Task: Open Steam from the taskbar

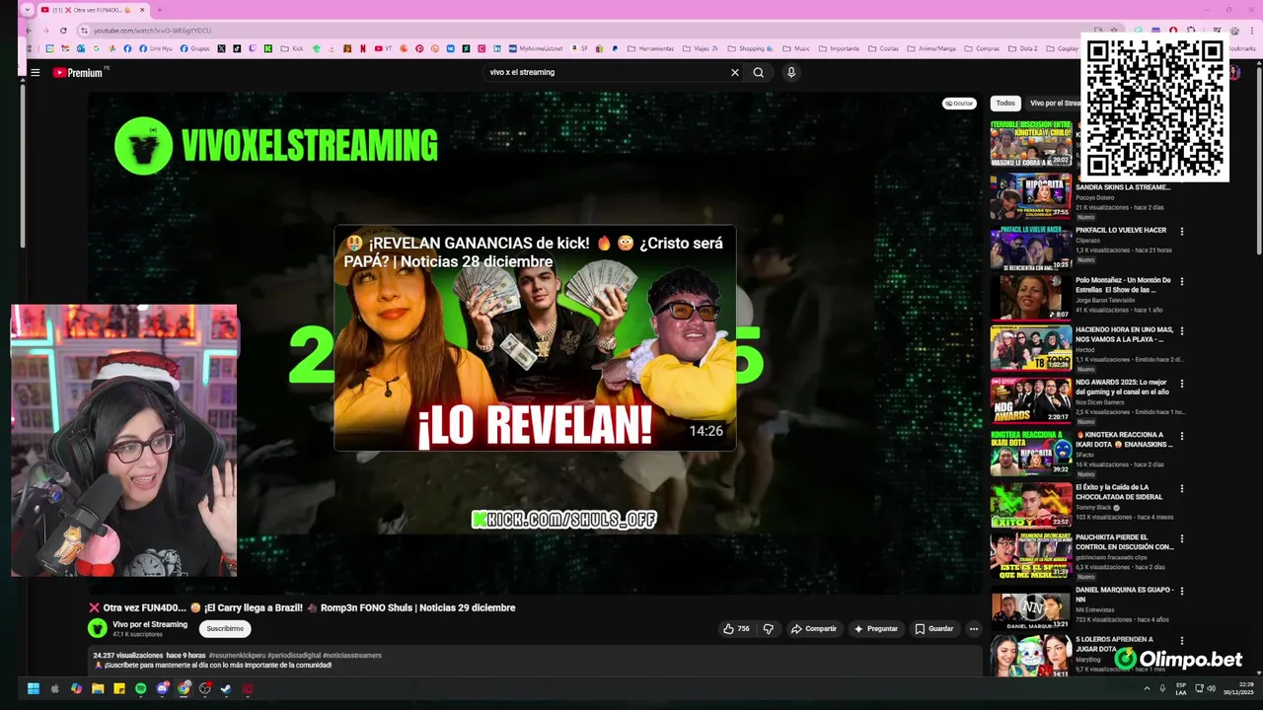Action: (226, 688)
